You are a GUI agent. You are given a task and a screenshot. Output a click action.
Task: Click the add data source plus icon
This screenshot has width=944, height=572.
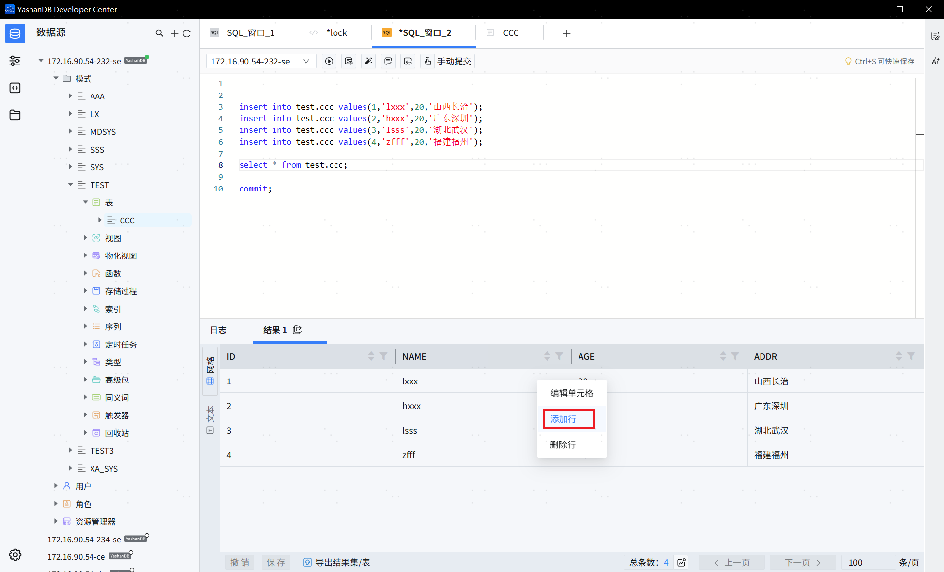pos(174,33)
